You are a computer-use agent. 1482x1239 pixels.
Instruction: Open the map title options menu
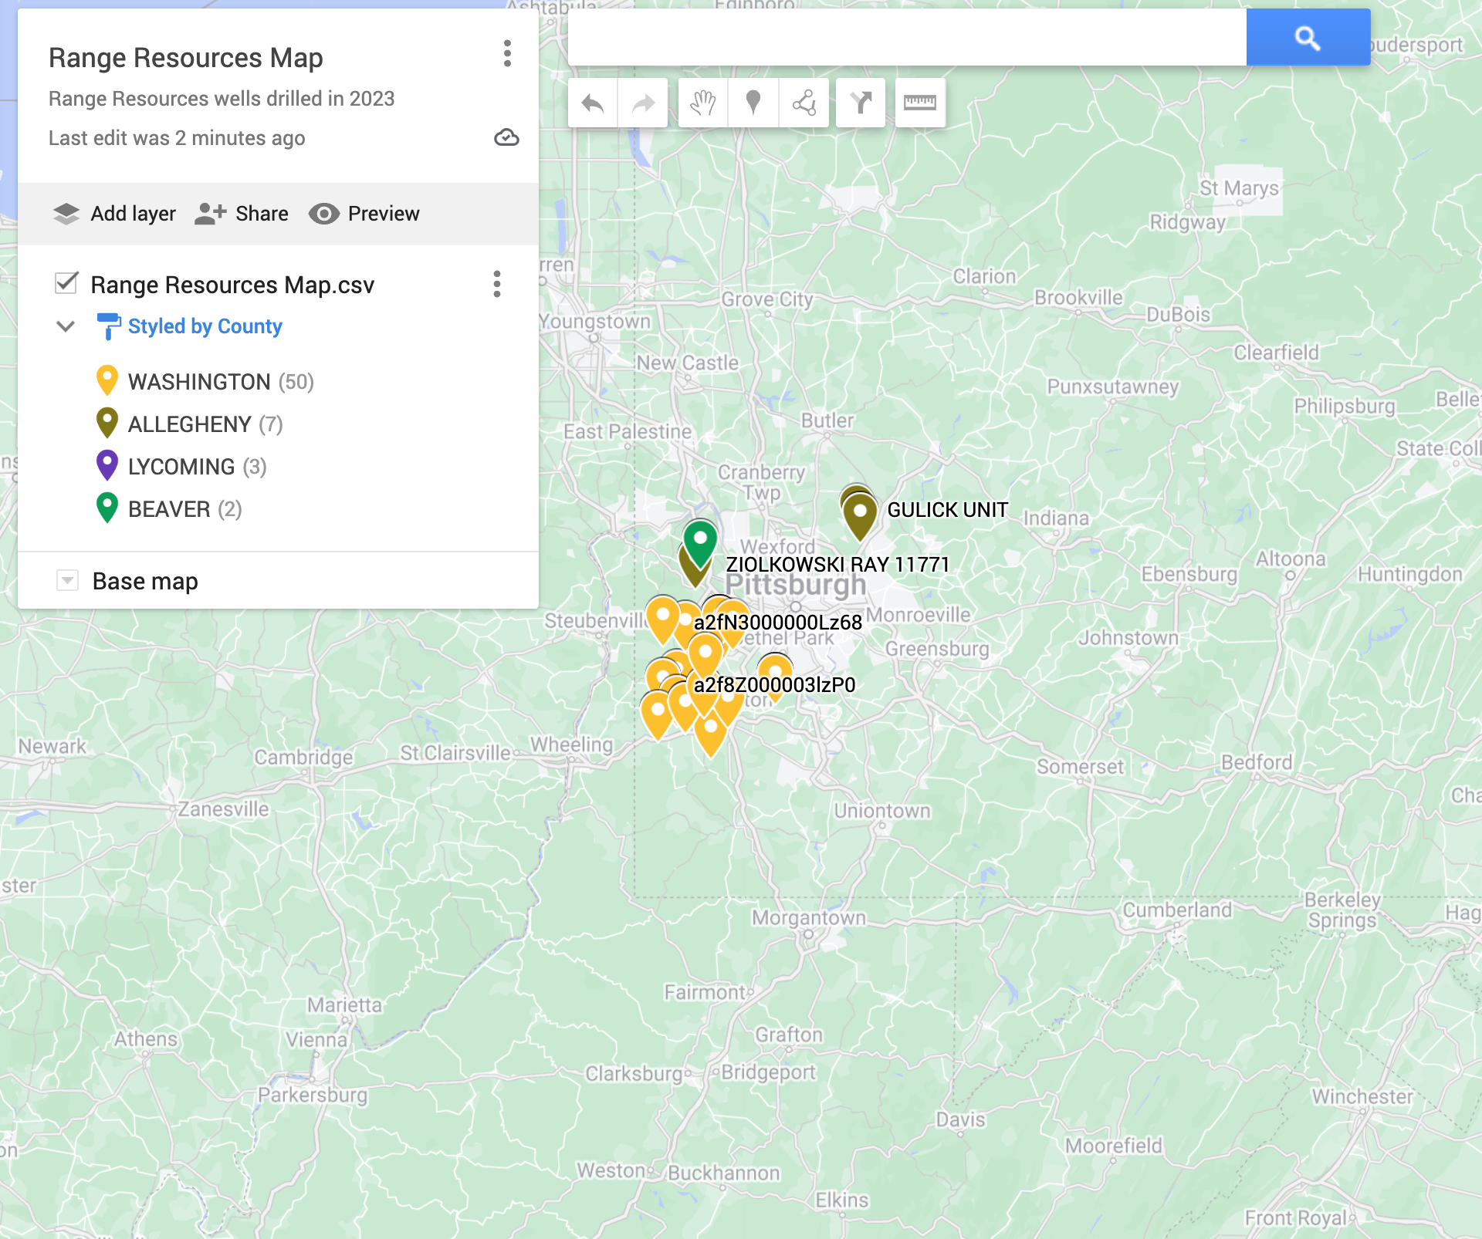(x=507, y=54)
